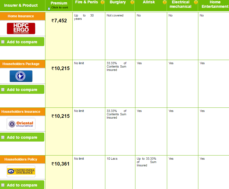Tick compare checkbox for HDFC ERGO

click(x=3, y=42)
